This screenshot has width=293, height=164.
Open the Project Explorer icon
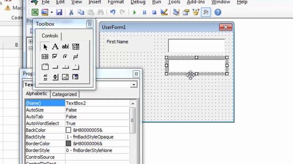click(x=176, y=12)
